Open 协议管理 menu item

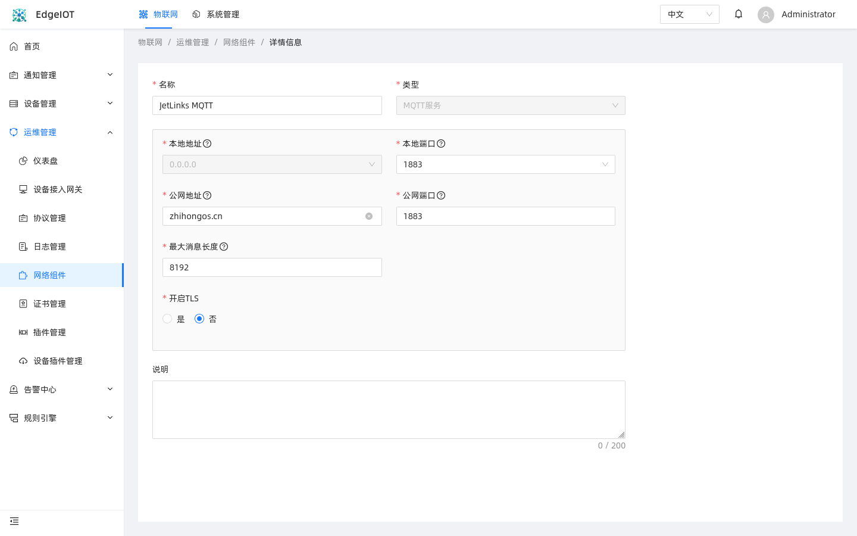(62, 218)
